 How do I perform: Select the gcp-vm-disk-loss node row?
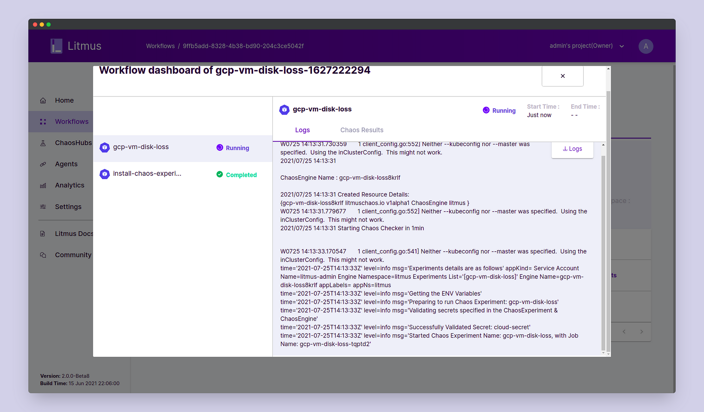pyautogui.click(x=183, y=148)
